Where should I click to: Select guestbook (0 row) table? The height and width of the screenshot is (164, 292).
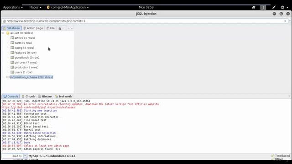[x=27, y=58]
